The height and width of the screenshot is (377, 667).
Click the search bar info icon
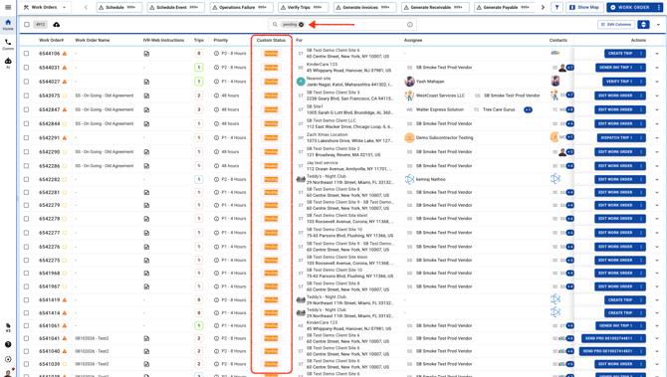409,25
